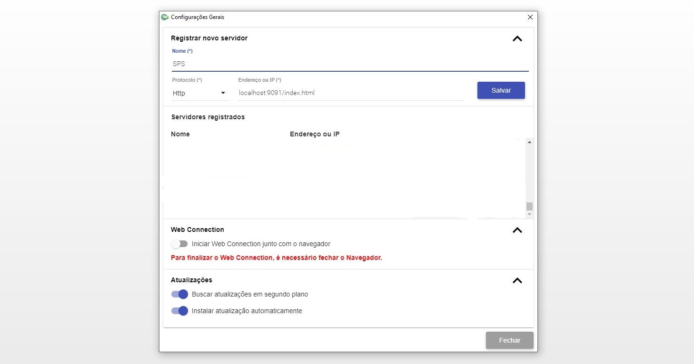The width and height of the screenshot is (694, 364).
Task: Click the Endereço ou IP column header
Action: [x=315, y=134]
